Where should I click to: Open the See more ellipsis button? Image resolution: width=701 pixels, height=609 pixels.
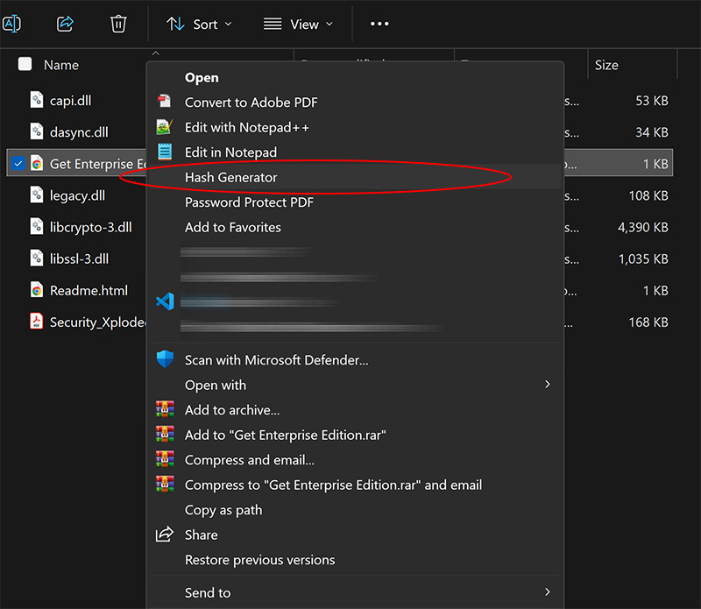click(379, 24)
